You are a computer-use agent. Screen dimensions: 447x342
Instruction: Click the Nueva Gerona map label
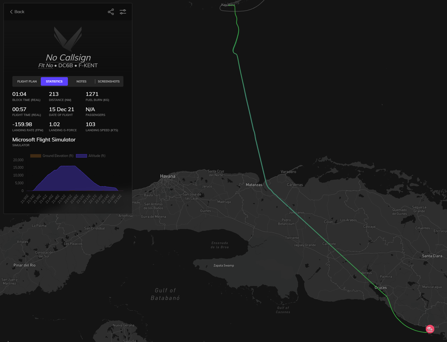[x=123, y=325]
